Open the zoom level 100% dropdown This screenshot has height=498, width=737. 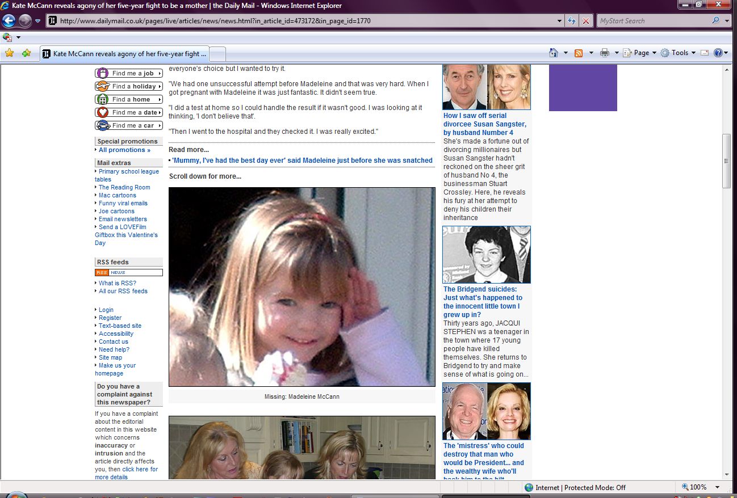pyautogui.click(x=717, y=487)
